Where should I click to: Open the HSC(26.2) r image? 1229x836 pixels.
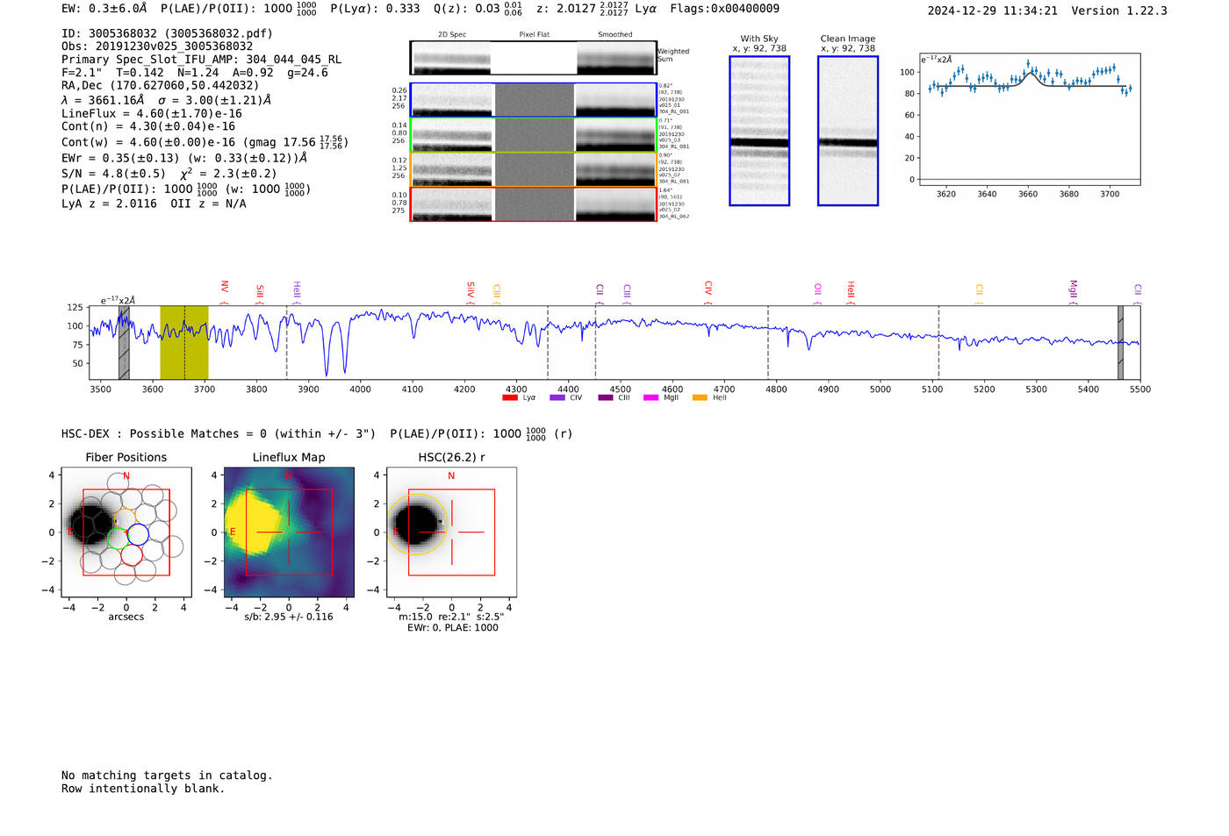[451, 532]
